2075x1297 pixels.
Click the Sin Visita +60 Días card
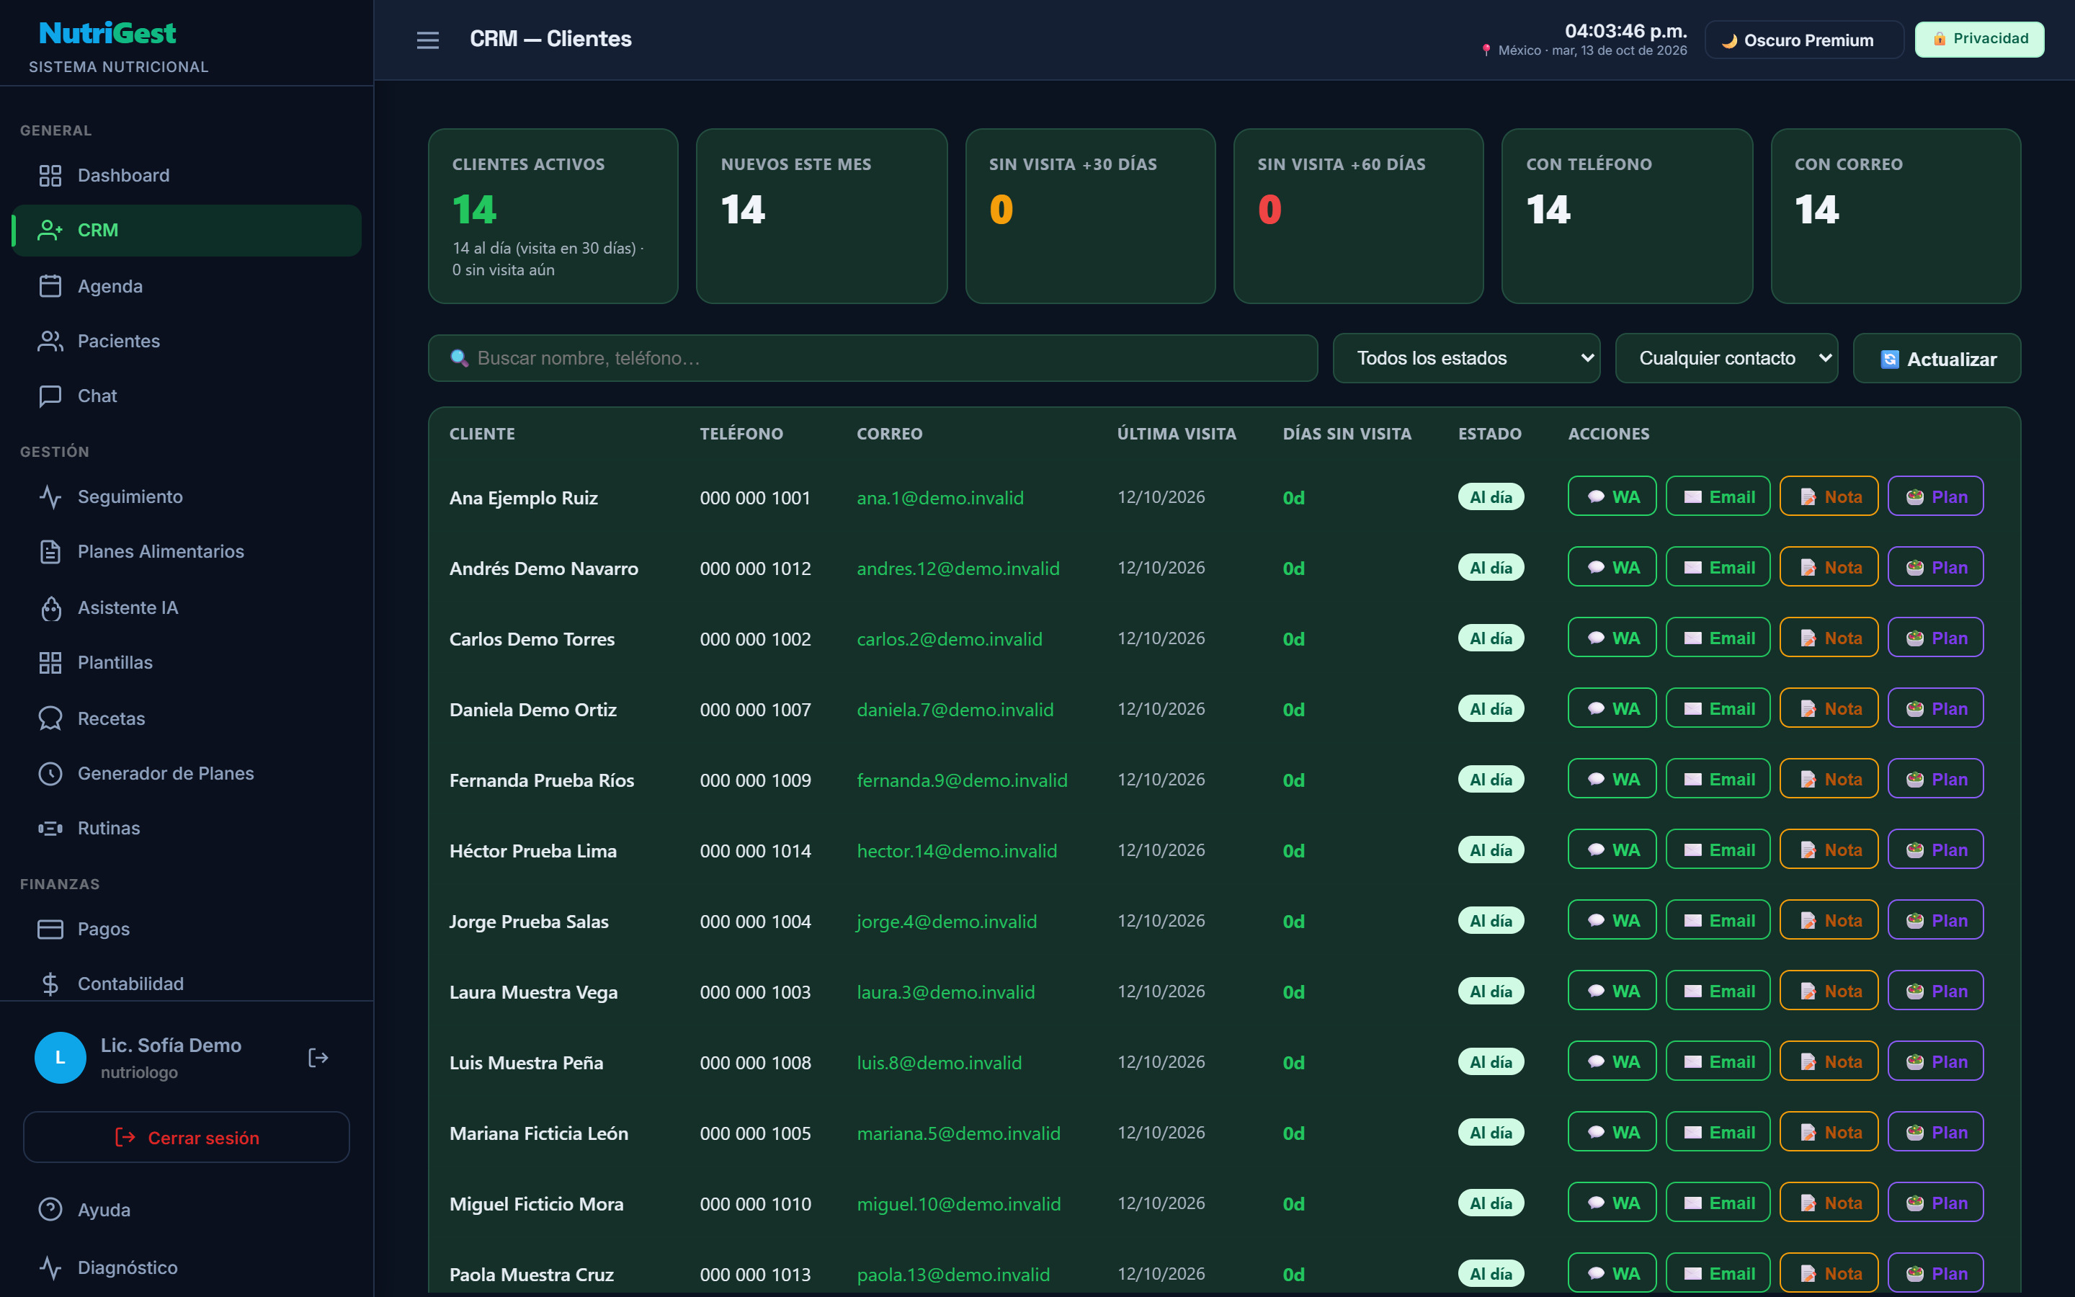click(1358, 216)
